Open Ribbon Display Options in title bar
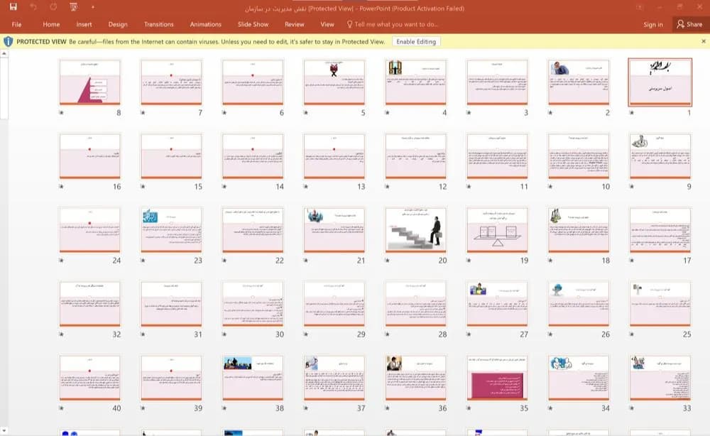 click(x=640, y=7)
